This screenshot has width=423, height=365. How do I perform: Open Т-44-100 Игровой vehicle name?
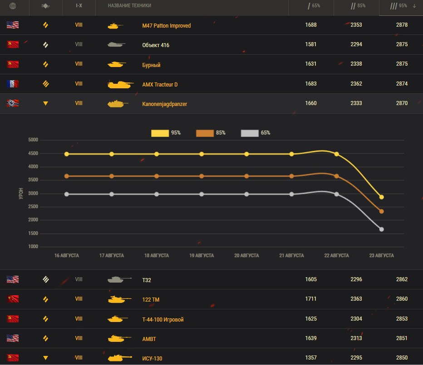[163, 320]
